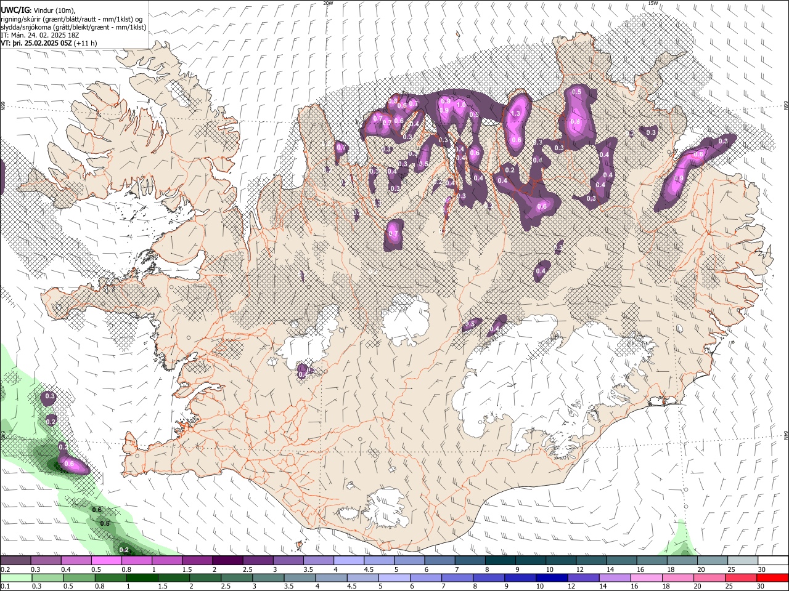Select the snow scale swatch labeled 14
This screenshot has height=591, width=789.
tap(621, 560)
